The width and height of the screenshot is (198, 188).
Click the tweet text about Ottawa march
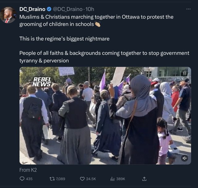[104, 39]
